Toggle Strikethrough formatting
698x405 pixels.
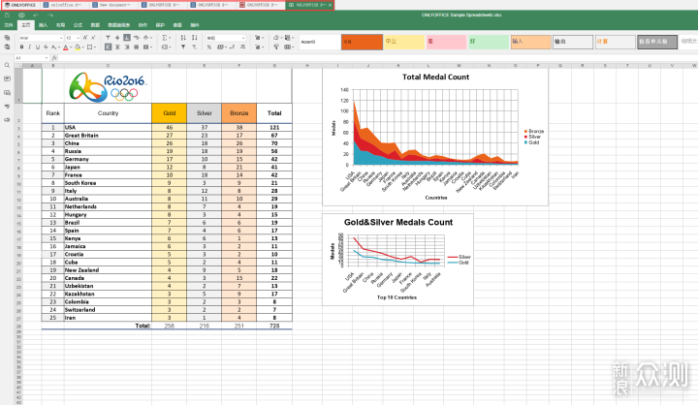click(x=46, y=47)
